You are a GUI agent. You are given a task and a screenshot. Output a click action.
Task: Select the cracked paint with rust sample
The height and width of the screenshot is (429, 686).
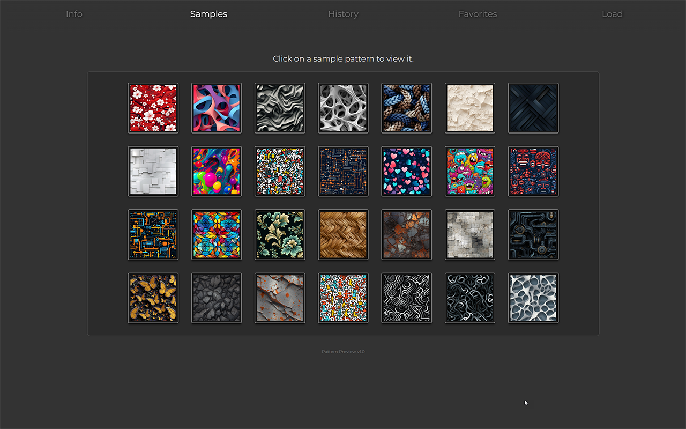coord(280,298)
